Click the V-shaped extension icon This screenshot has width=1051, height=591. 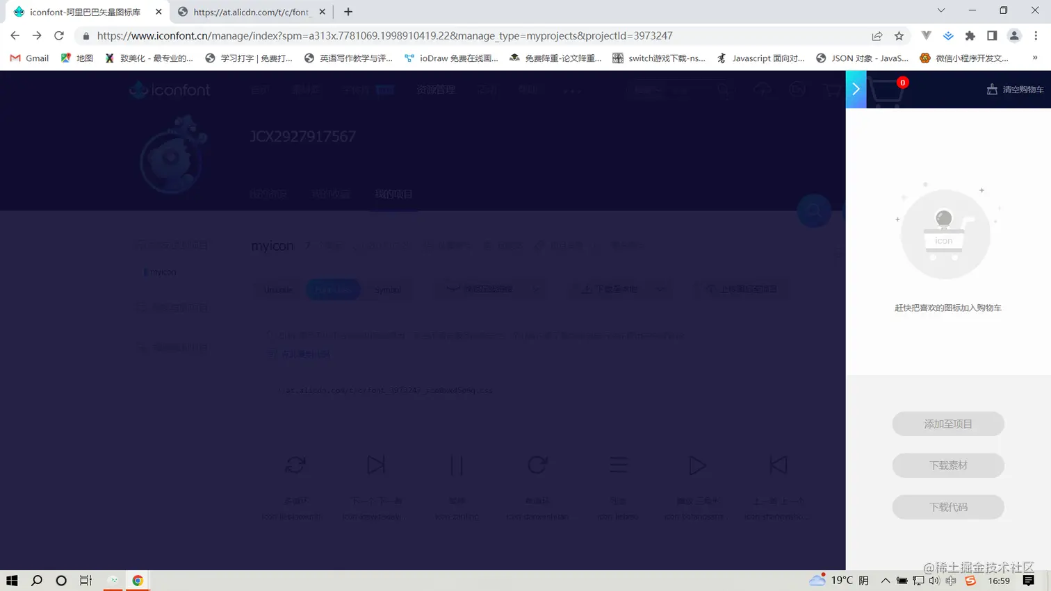tap(926, 35)
